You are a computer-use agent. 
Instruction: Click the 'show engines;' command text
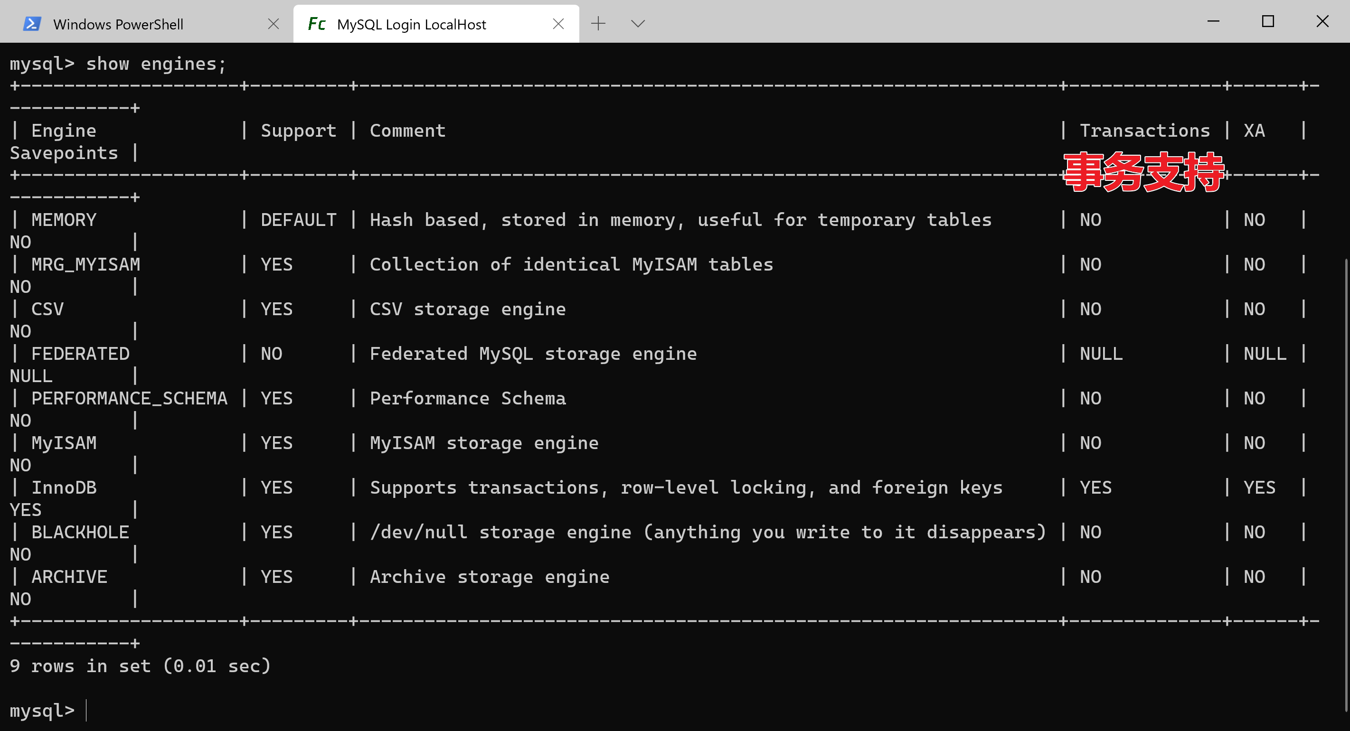156,64
